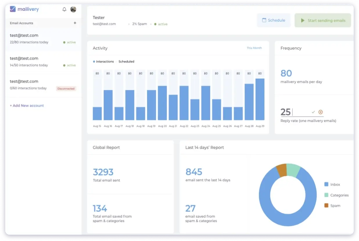Confirm the reply rate with the checkmark icon

pos(313,111)
